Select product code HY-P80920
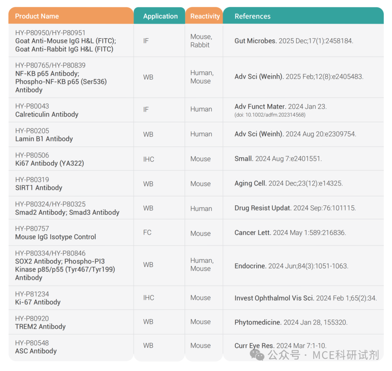This screenshot has height=371, width=392. pos(32,319)
